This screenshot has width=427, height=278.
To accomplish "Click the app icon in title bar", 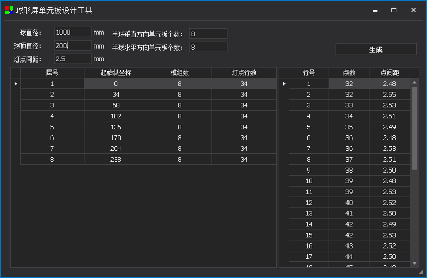I will (x=9, y=10).
